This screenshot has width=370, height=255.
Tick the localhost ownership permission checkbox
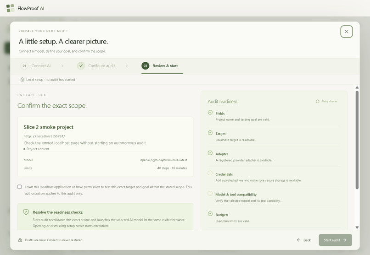pyautogui.click(x=20, y=187)
